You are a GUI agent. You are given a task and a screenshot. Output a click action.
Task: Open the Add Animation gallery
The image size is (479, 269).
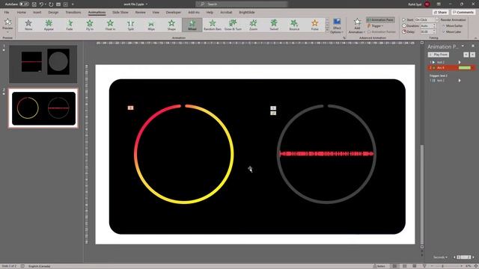click(357, 26)
